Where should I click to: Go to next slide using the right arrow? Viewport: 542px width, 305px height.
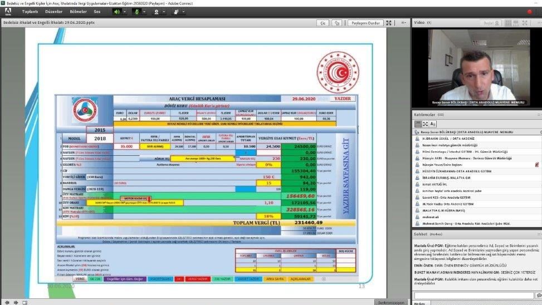click(x=16, y=302)
